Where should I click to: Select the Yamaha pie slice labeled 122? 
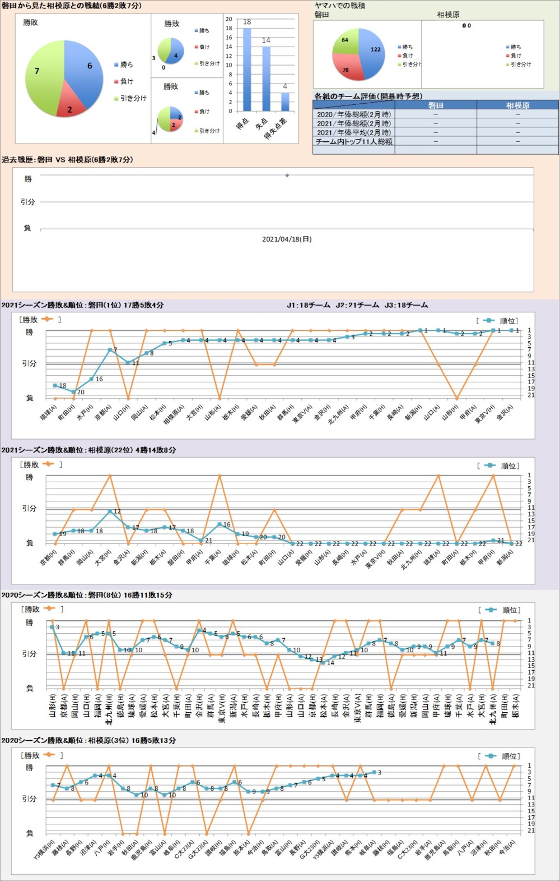(372, 52)
